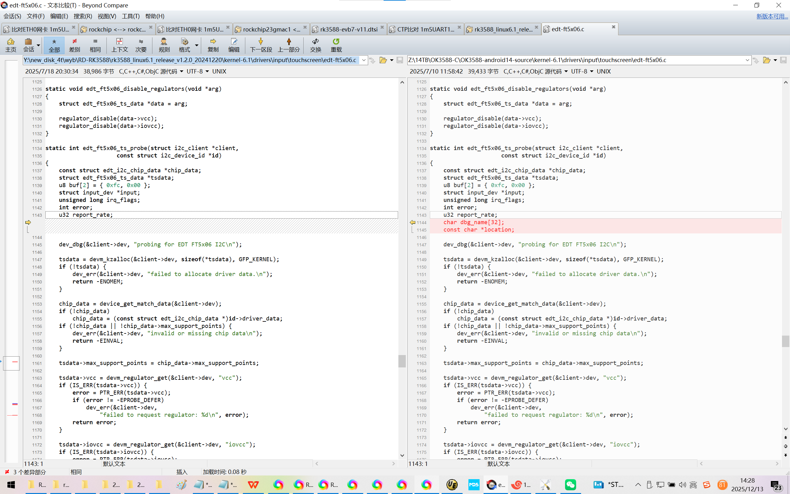Click the Swap sides (交换) icon
The width and height of the screenshot is (790, 494).
coord(315,45)
